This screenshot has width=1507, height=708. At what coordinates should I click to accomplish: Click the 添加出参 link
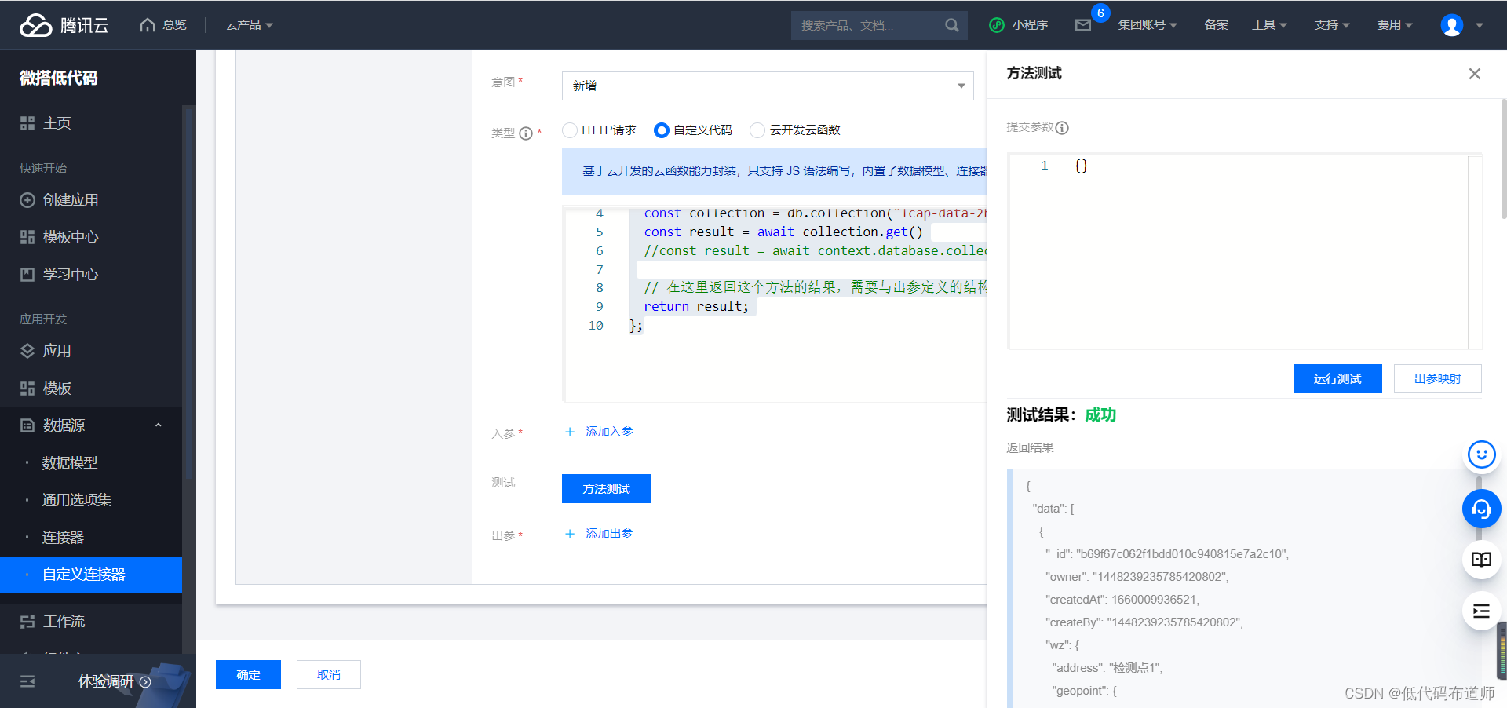(609, 534)
